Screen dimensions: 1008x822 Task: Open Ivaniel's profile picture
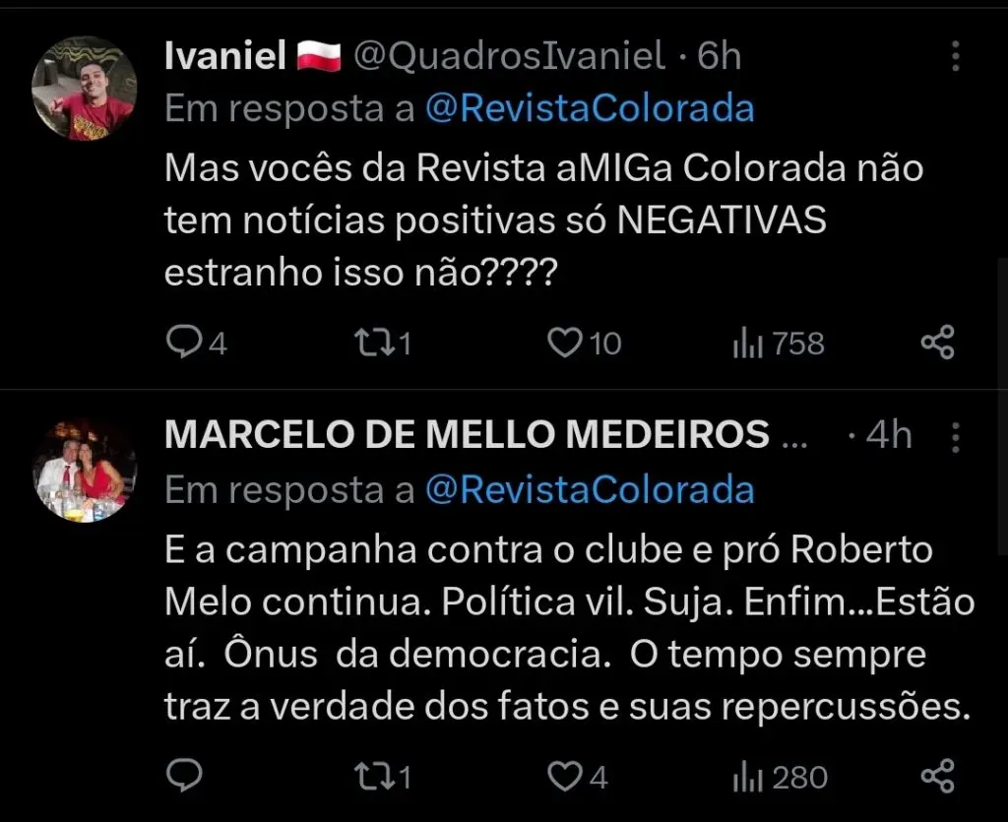(84, 90)
